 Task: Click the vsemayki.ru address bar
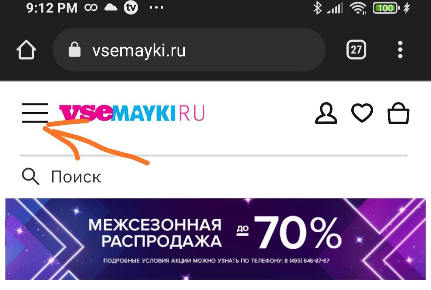pos(189,50)
